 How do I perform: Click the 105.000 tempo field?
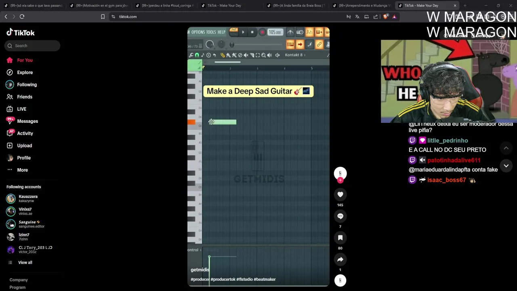(275, 32)
